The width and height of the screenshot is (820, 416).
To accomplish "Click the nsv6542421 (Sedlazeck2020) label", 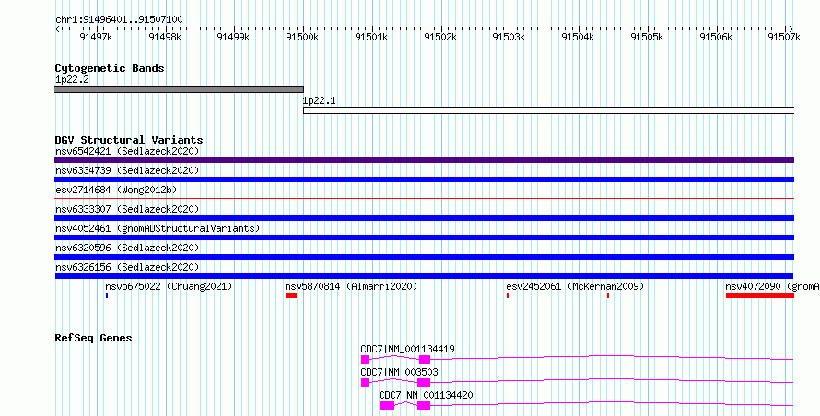I will (x=127, y=151).
